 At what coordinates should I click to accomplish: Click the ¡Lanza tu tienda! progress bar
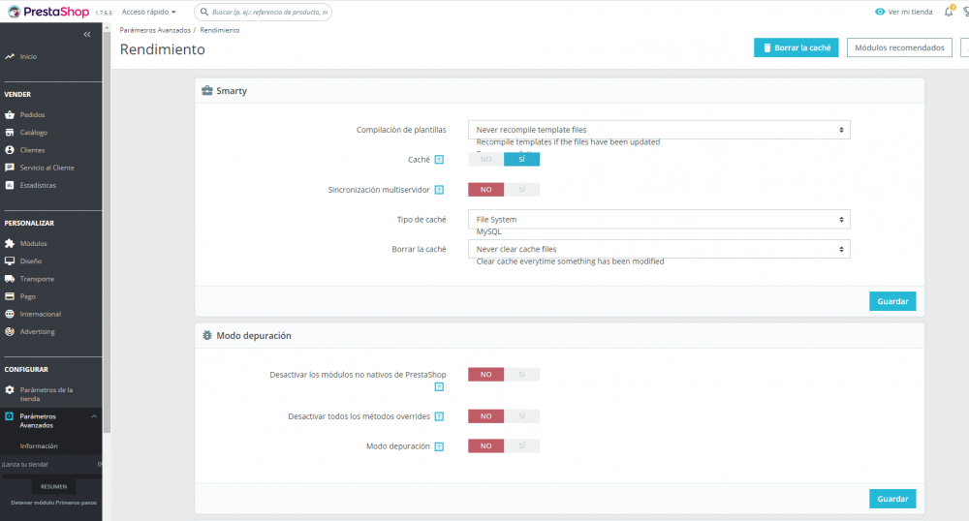pos(51,475)
